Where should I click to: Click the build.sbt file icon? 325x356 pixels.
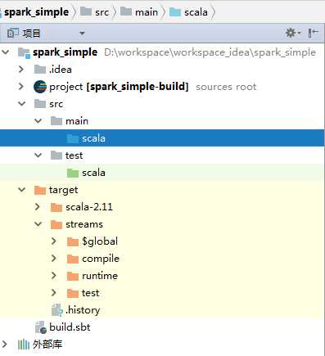[41, 327]
